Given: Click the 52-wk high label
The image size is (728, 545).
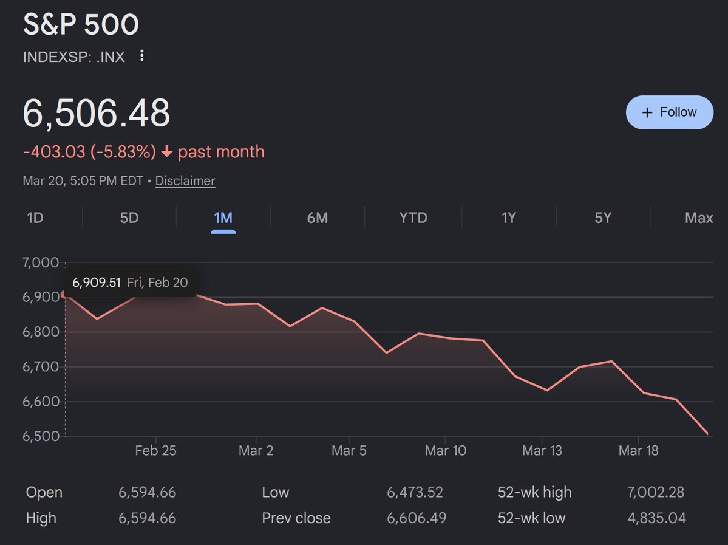Looking at the screenshot, I should point(534,492).
